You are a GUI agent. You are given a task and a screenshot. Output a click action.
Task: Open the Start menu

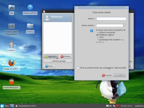tap(5, 106)
